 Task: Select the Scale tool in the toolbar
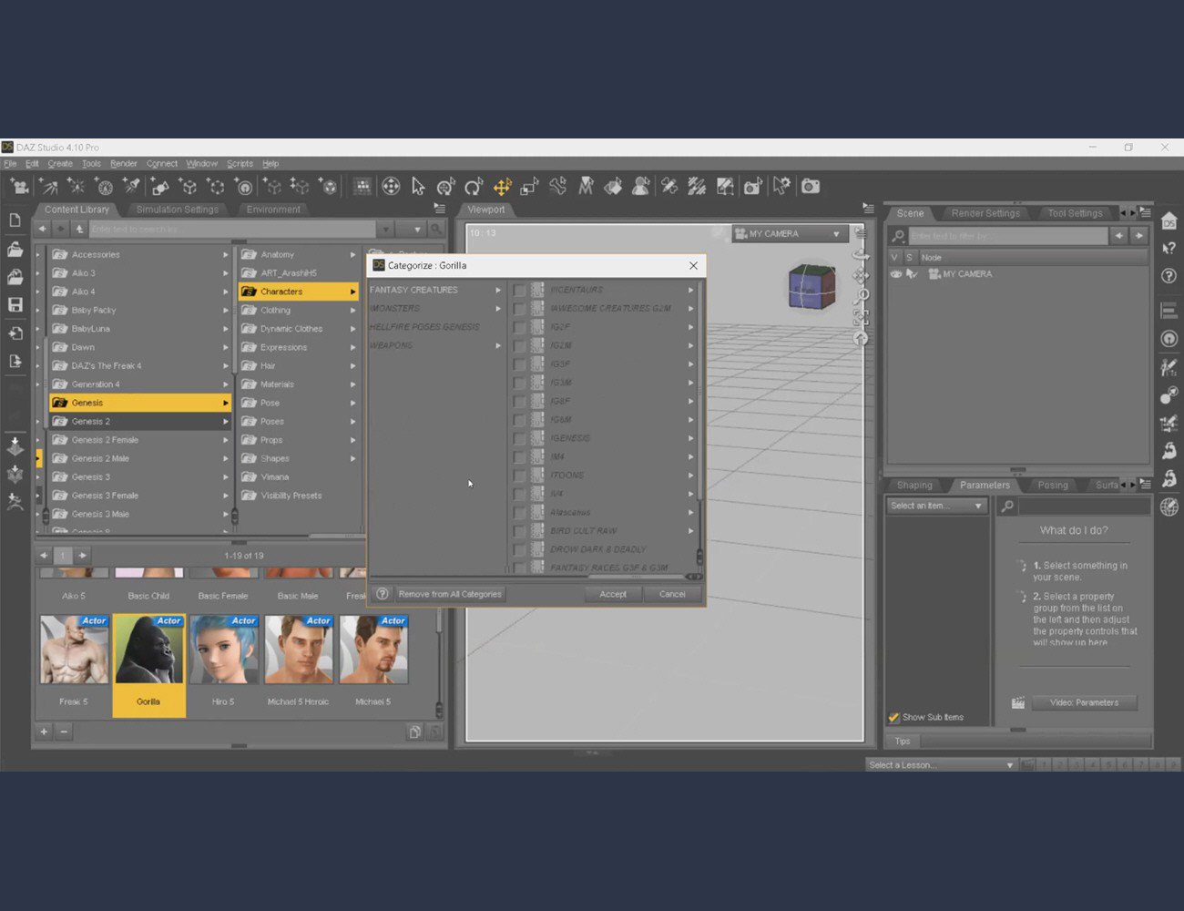click(x=529, y=187)
